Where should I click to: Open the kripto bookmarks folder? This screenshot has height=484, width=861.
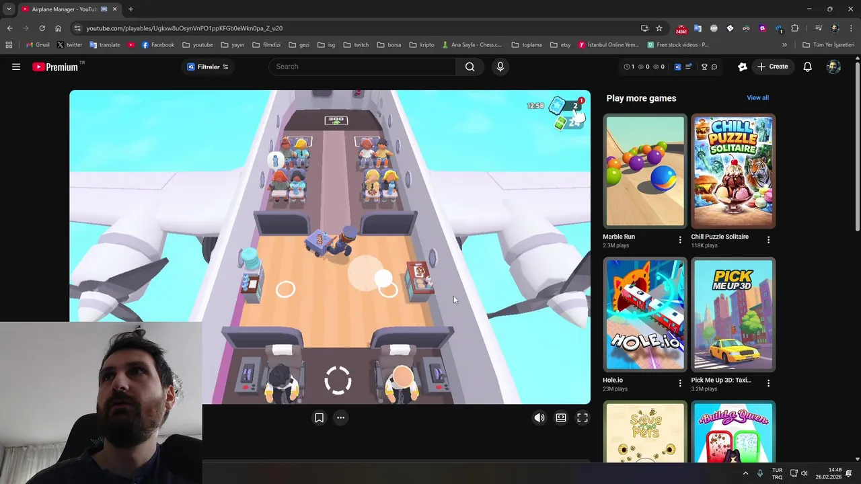[422, 45]
